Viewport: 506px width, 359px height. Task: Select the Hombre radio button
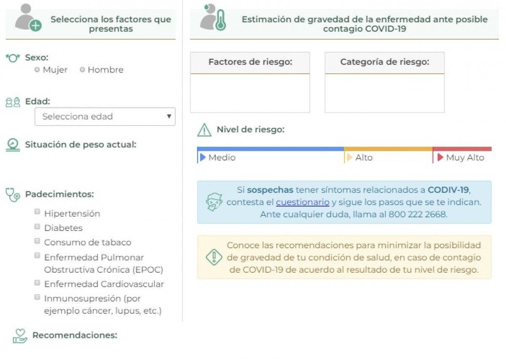82,70
